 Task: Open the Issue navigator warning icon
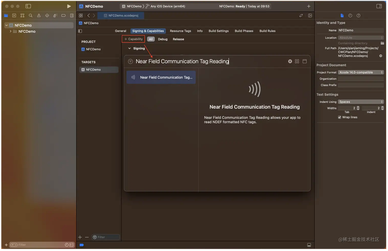[39, 16]
